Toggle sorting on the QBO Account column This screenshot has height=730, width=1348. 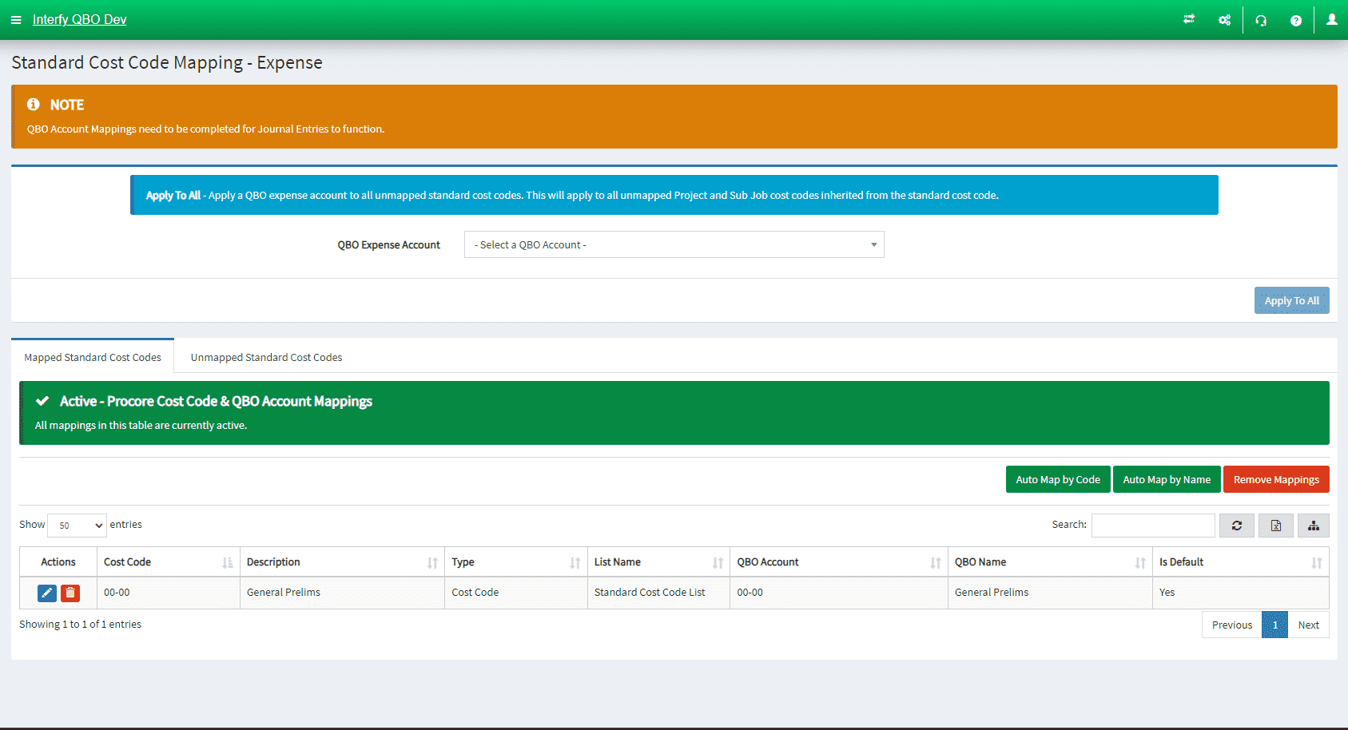coord(936,561)
